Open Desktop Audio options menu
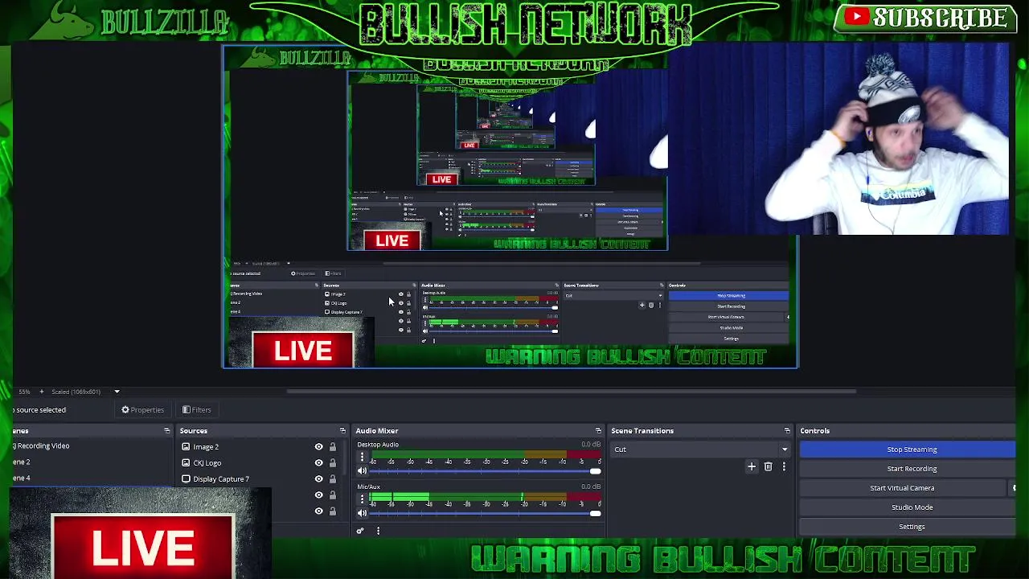This screenshot has height=579, width=1029. click(x=362, y=458)
